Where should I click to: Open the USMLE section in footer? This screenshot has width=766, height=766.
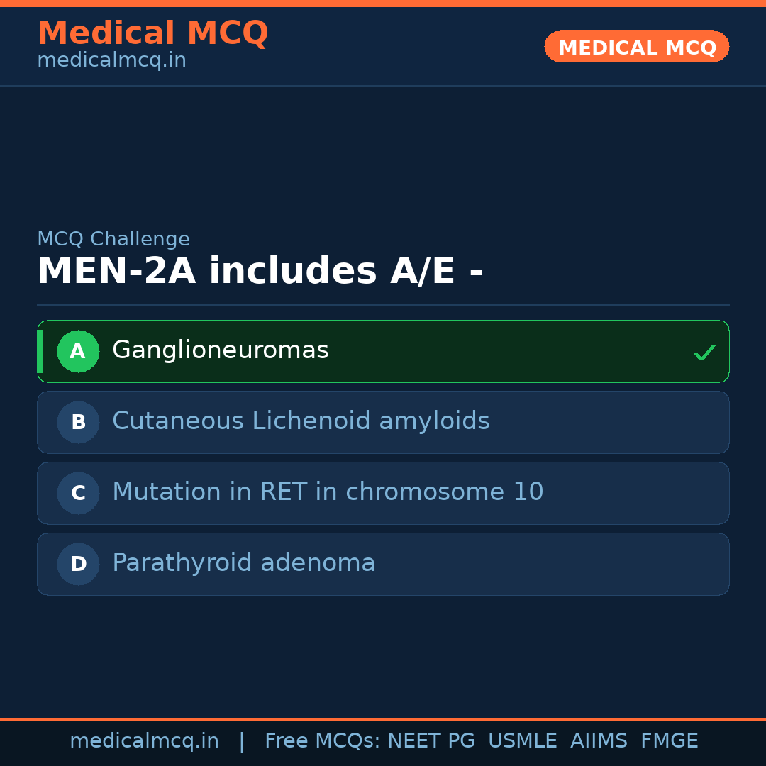click(523, 740)
